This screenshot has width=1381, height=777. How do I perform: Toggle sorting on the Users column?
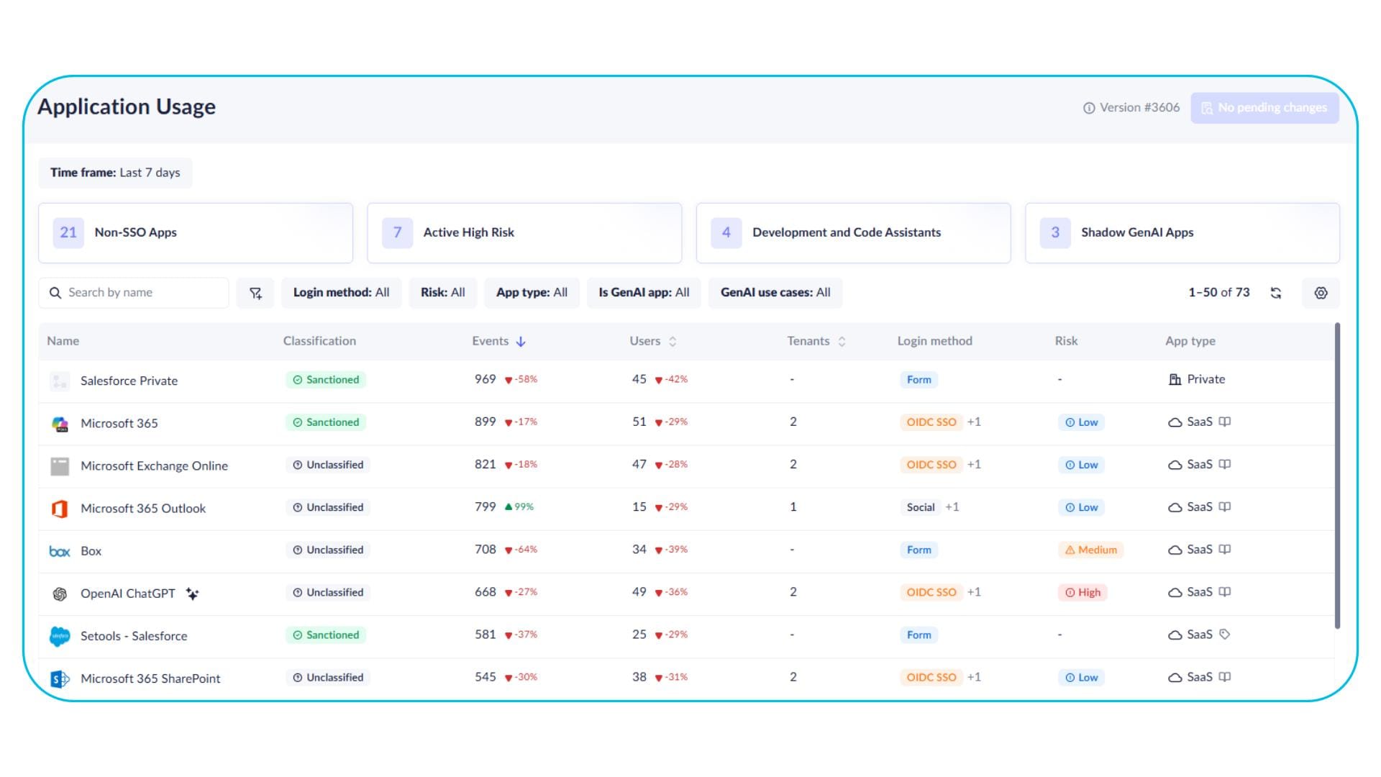coord(673,342)
